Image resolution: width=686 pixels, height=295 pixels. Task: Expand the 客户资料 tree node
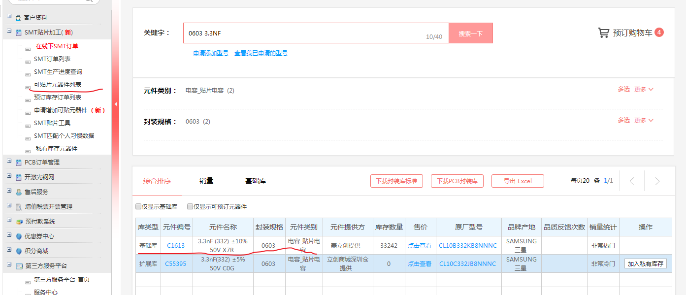9,17
